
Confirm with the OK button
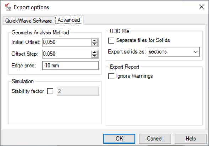click(x=119, y=139)
